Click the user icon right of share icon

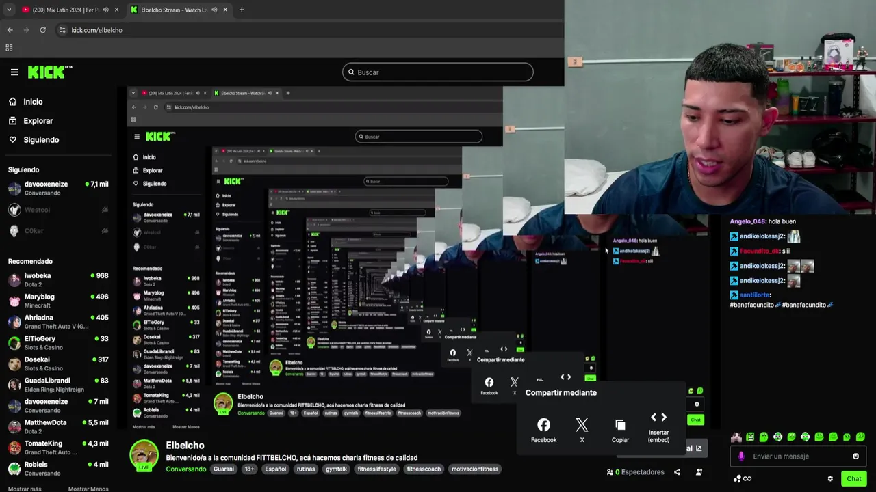(x=699, y=472)
